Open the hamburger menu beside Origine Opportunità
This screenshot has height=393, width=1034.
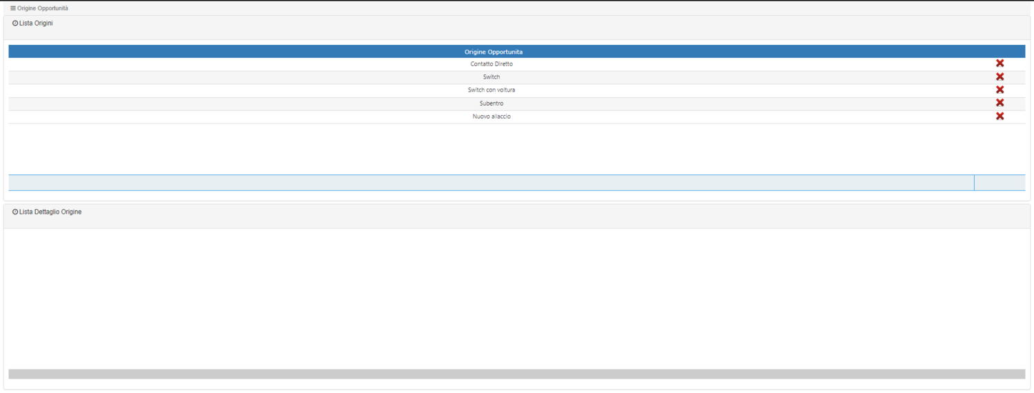tap(13, 8)
